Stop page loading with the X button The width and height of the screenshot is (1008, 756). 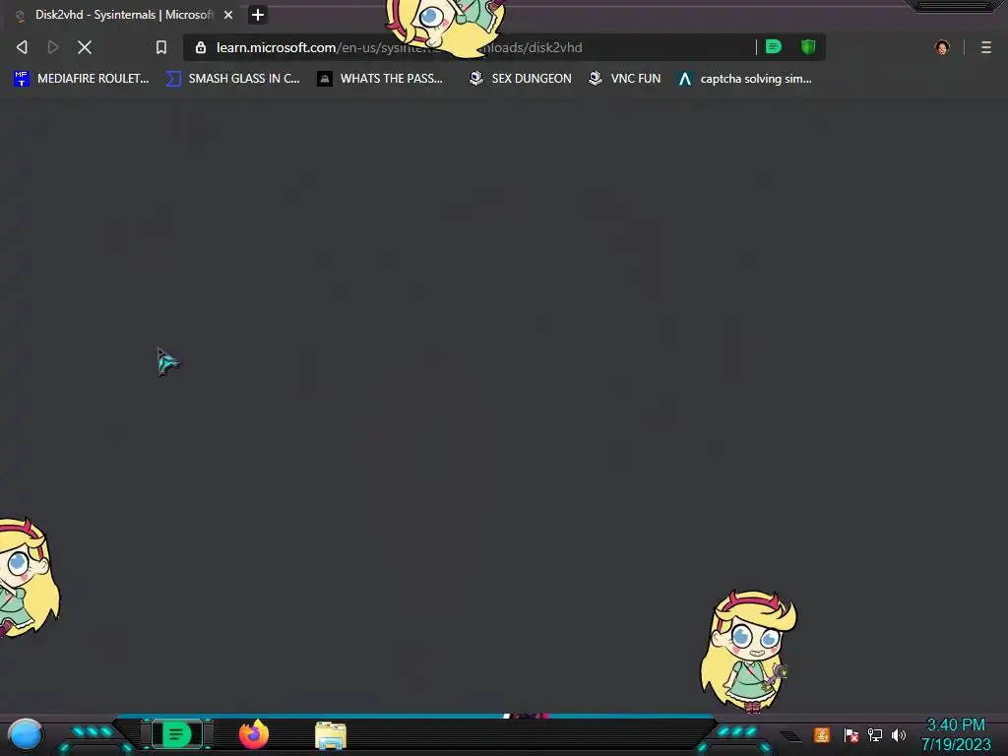[85, 47]
